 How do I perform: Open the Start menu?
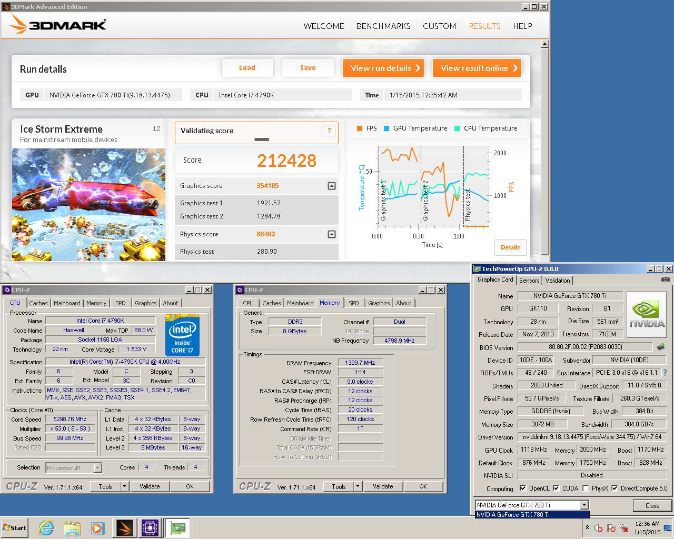click(15, 528)
